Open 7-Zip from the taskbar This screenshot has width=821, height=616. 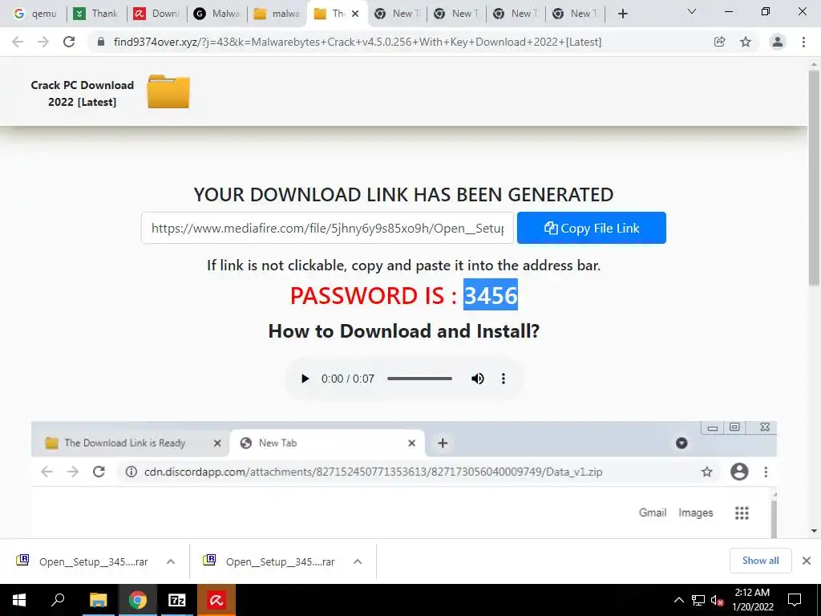point(177,600)
